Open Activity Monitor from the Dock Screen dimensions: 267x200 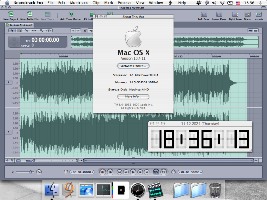pyautogui.click(x=103, y=190)
